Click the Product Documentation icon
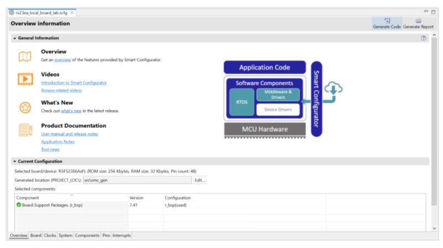Viewport: 443px width, 248px height. point(25,130)
